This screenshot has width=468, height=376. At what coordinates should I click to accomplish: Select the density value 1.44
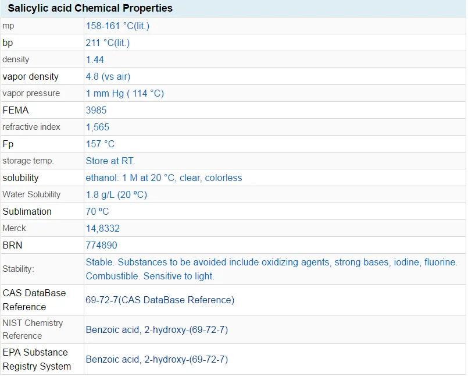coord(95,59)
